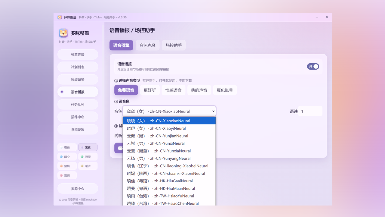
Task: Navigate to 插件中心
Action: [x=78, y=117]
